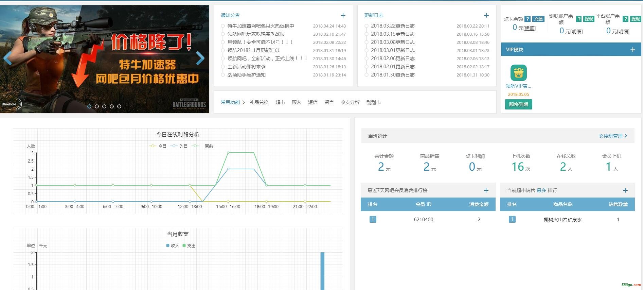Screen dimensions: 643x290
Task: Toggle 今日 series in chart legend
Action: click(158, 146)
